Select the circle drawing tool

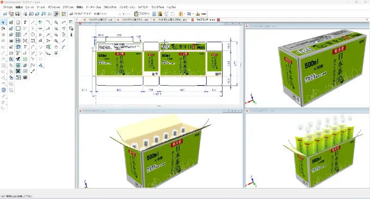[x=33, y=35]
